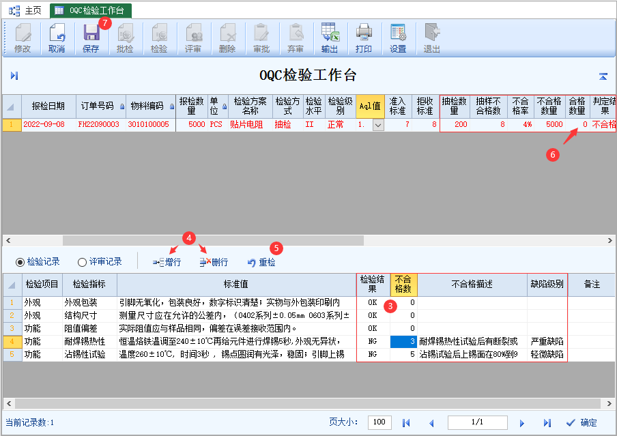Exit via the 退出 toolbar icon
The width and height of the screenshot is (617, 436).
431,38
